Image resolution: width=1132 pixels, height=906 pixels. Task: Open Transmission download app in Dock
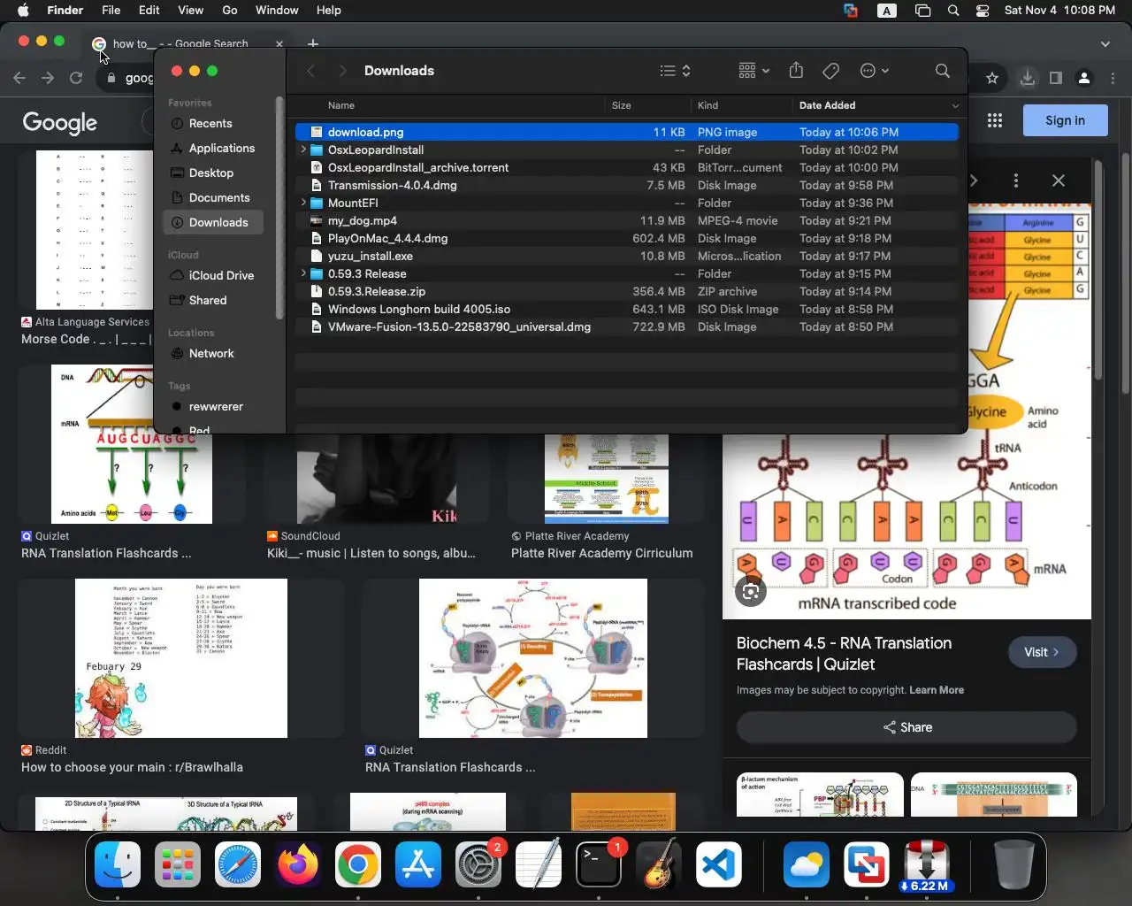coord(926,864)
